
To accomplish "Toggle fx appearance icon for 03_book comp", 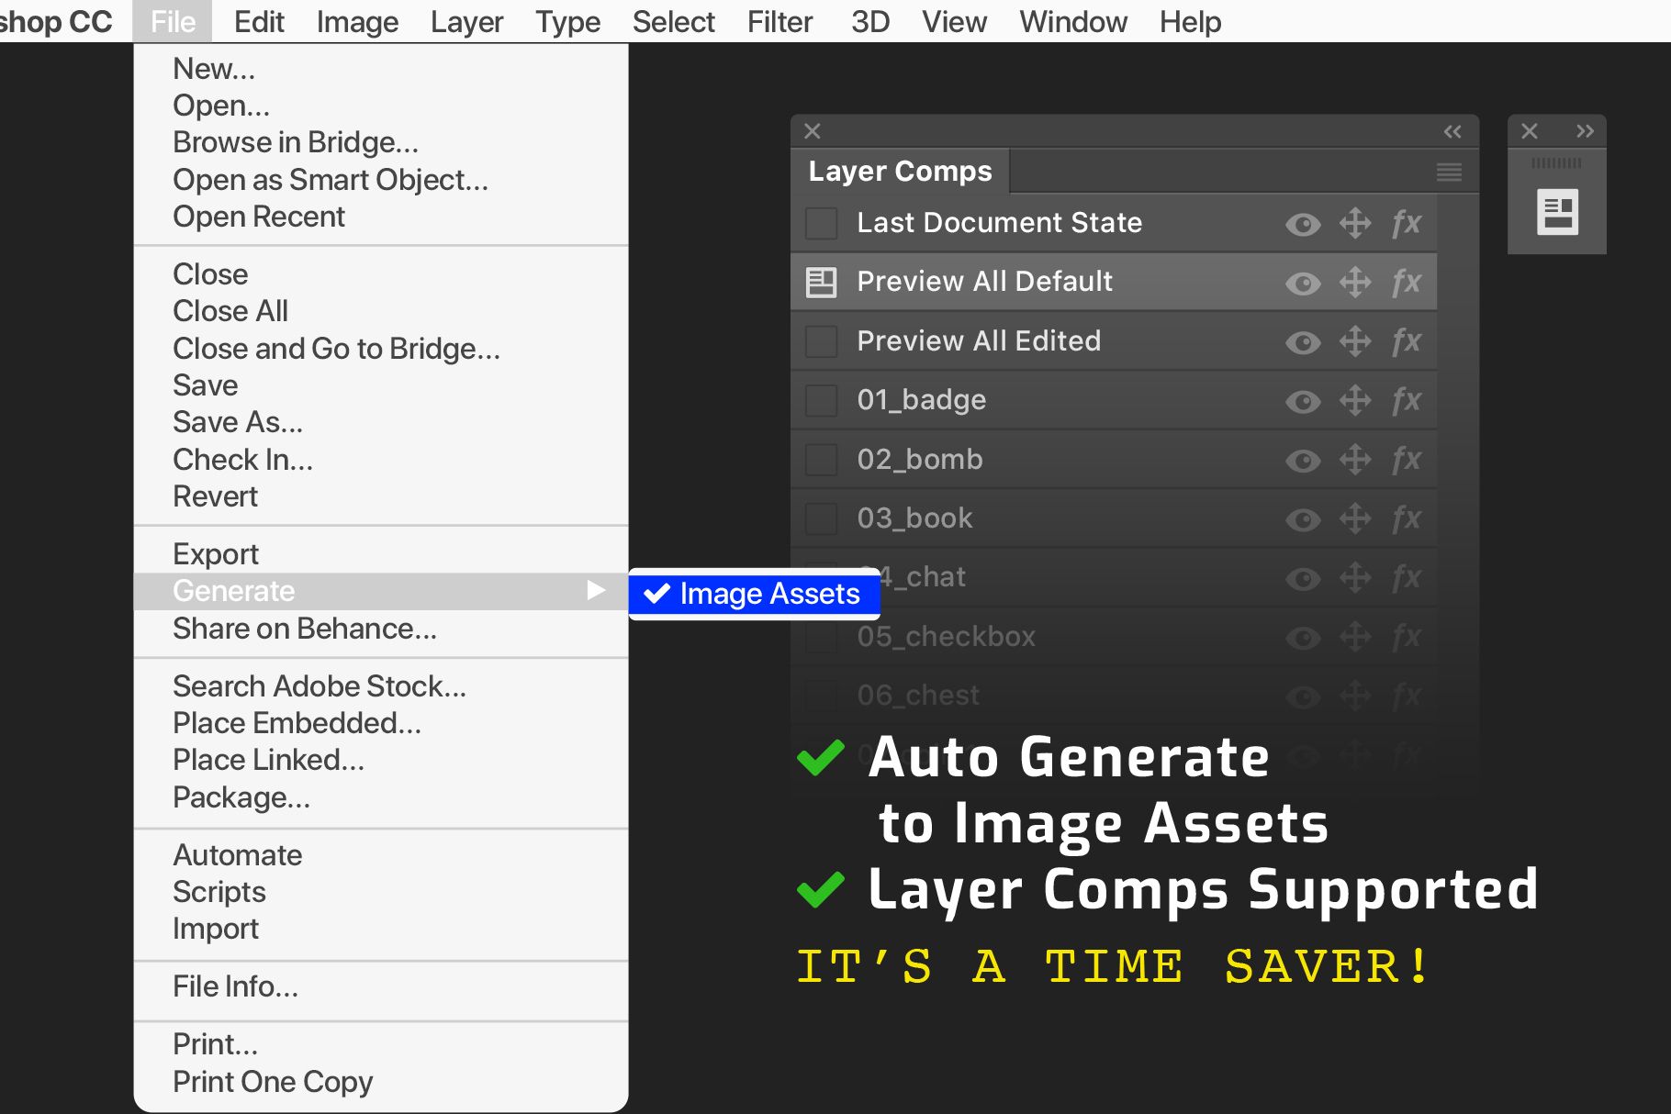I will click(x=1407, y=518).
